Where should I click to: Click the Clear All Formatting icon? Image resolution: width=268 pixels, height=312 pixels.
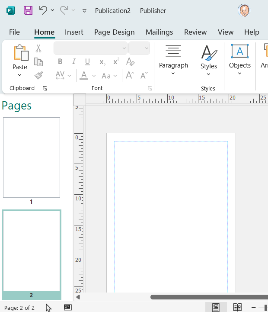tap(131, 62)
